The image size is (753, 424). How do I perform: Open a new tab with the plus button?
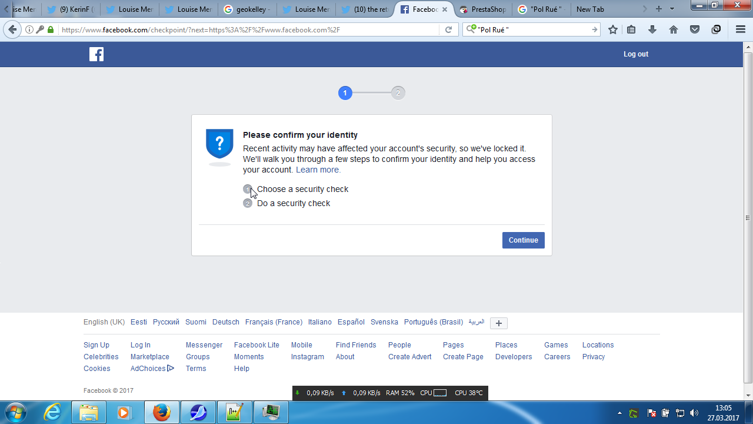point(659,9)
